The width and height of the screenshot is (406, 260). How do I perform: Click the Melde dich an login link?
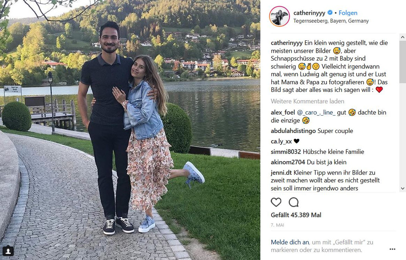[x=290, y=242]
